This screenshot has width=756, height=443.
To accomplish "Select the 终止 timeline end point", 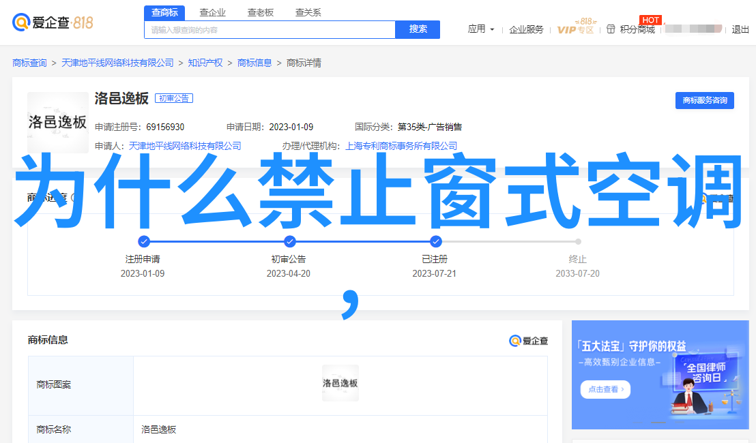I will click(x=578, y=241).
